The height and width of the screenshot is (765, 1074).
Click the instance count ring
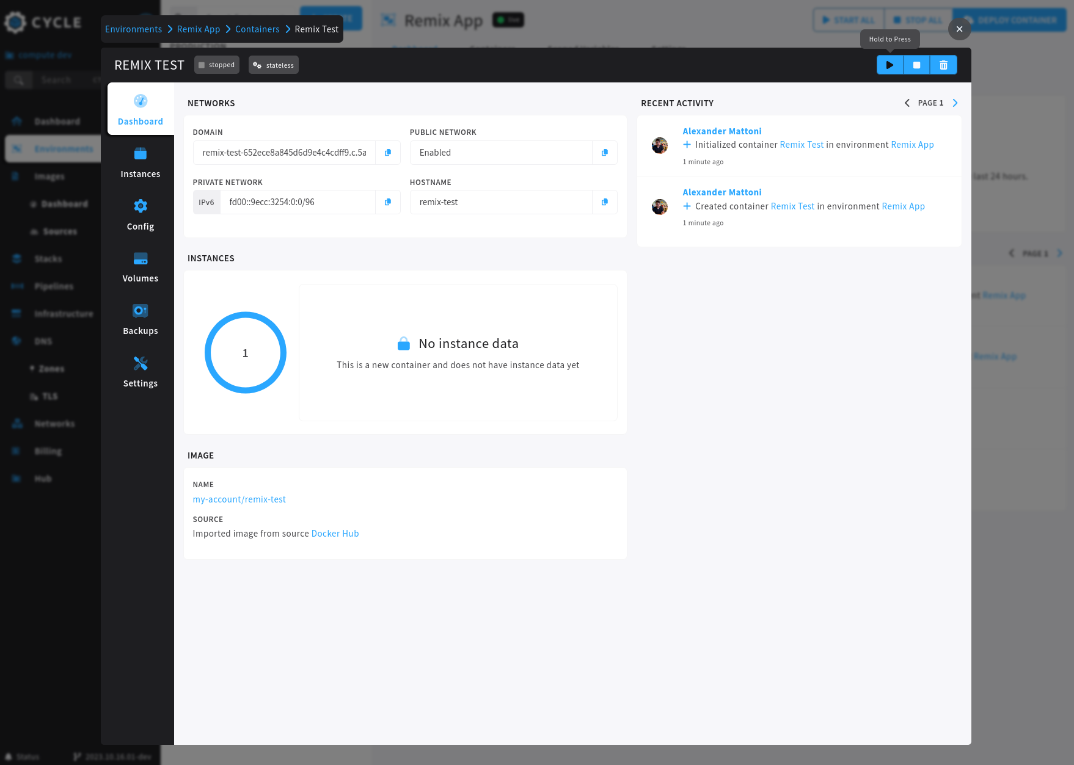tap(246, 353)
